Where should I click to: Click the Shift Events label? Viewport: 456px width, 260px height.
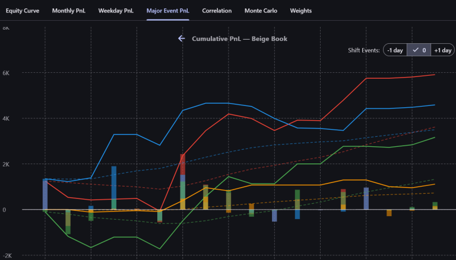pyautogui.click(x=364, y=50)
